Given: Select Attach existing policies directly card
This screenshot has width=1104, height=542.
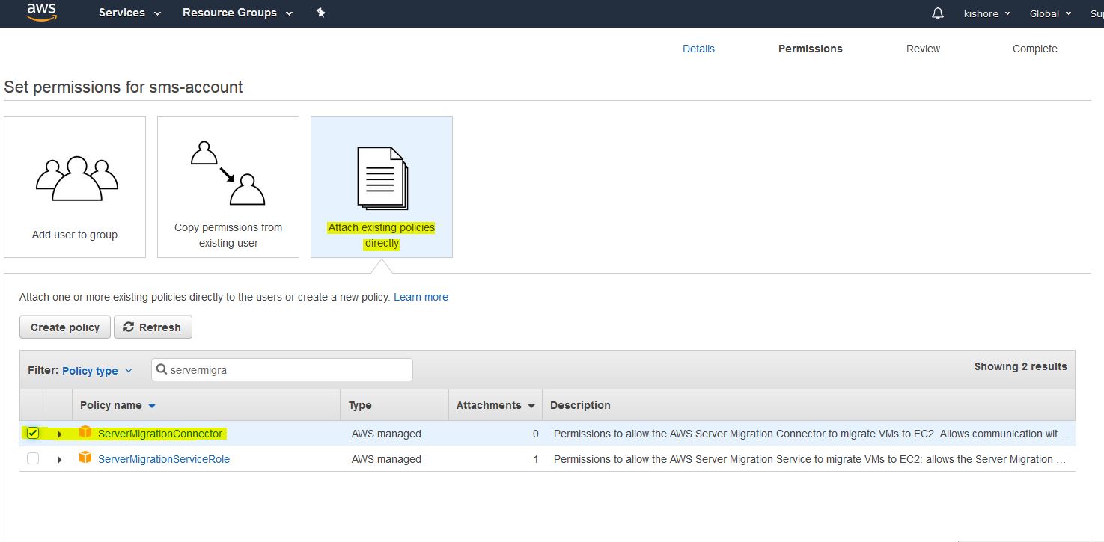Looking at the screenshot, I should [x=382, y=187].
